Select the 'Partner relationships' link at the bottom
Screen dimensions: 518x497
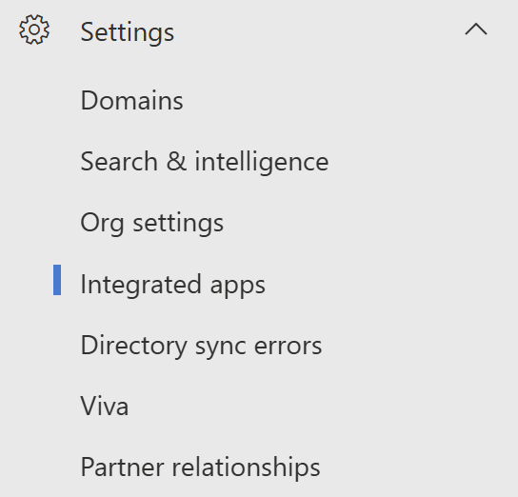pyautogui.click(x=201, y=467)
